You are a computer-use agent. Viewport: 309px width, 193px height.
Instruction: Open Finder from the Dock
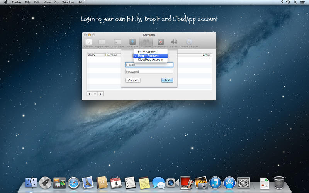pyautogui.click(x=31, y=183)
